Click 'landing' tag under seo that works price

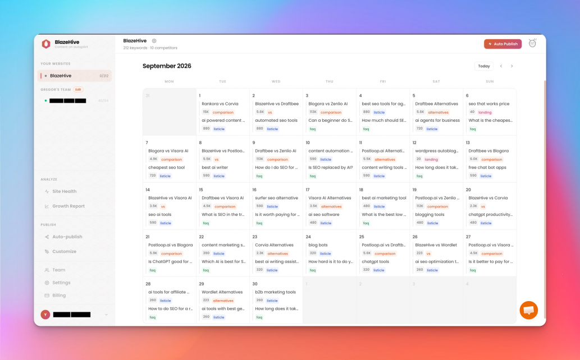485,112
